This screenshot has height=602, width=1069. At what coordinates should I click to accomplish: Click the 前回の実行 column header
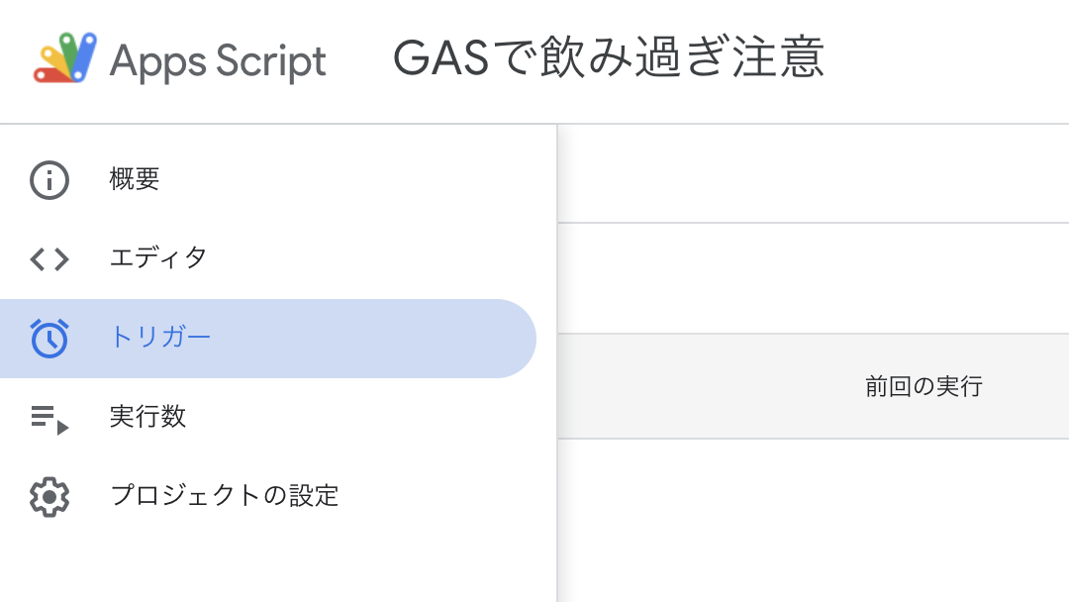click(922, 386)
